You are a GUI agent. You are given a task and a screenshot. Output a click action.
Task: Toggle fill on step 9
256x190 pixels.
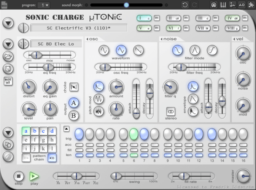168,150
